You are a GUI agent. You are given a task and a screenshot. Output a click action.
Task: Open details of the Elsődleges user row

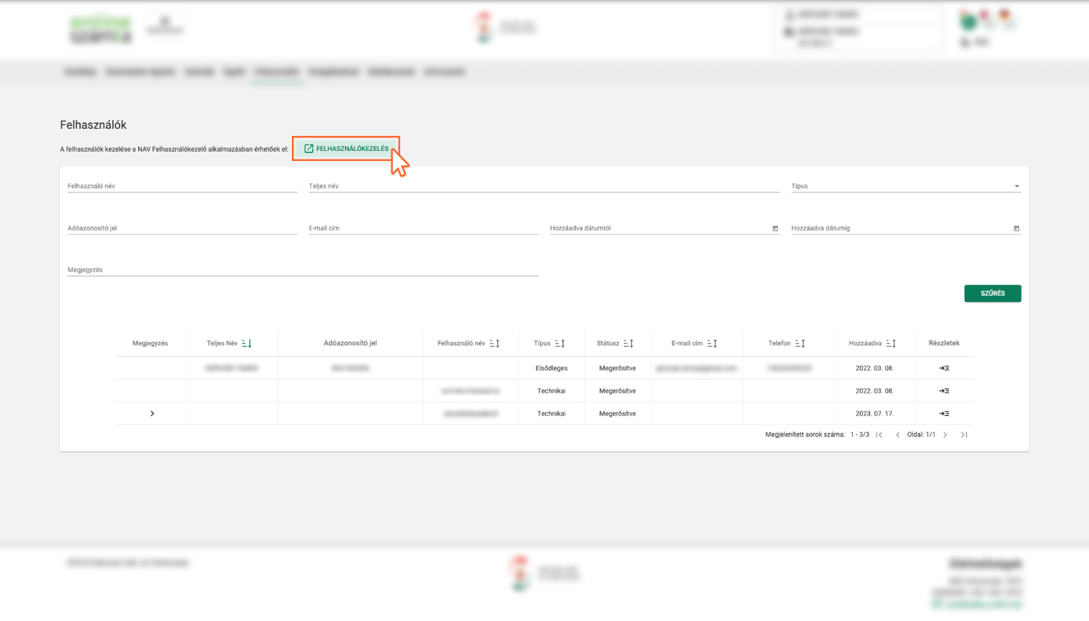pyautogui.click(x=944, y=368)
